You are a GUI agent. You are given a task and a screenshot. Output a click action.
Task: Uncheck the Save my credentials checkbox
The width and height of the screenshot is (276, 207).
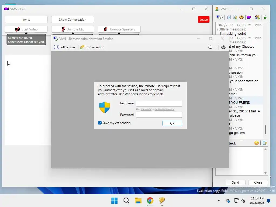(100, 123)
